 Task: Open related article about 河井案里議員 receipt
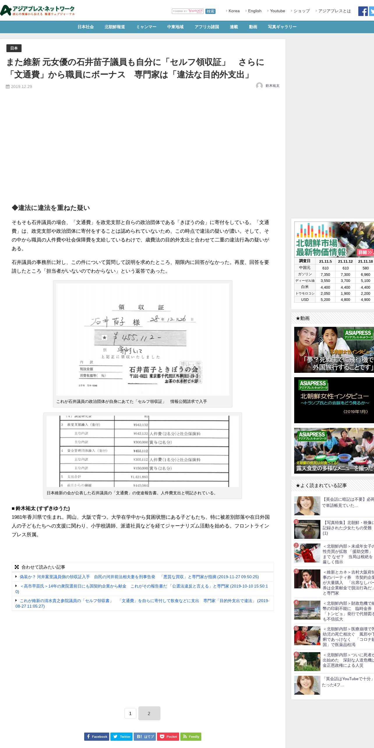click(x=139, y=577)
